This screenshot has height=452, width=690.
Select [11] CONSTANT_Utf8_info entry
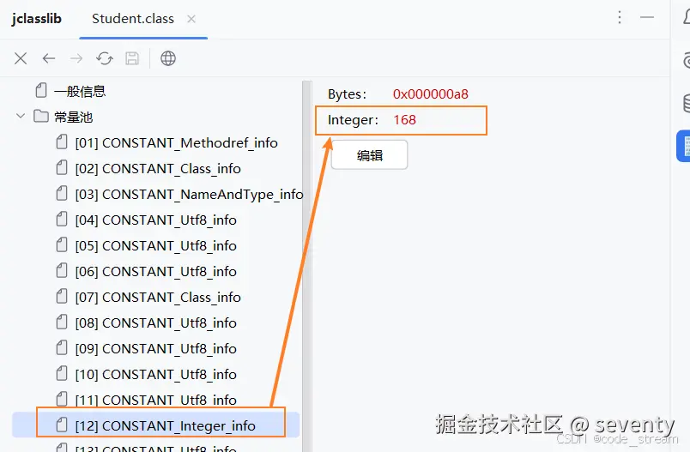point(156,401)
